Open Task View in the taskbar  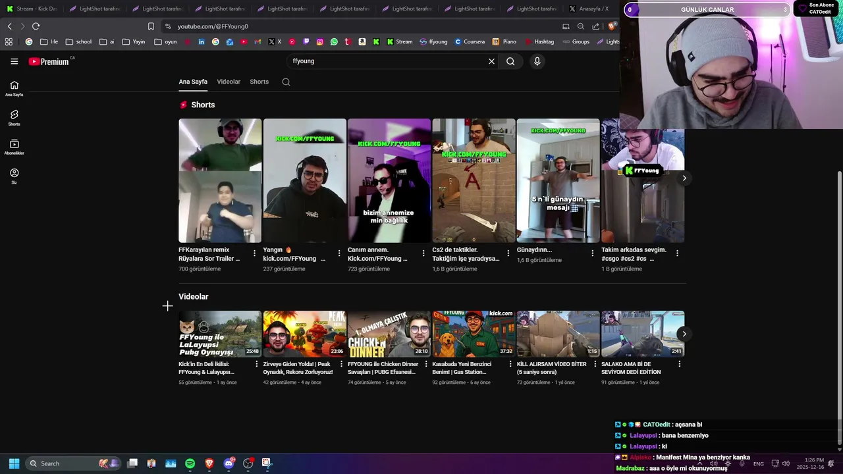click(132, 463)
